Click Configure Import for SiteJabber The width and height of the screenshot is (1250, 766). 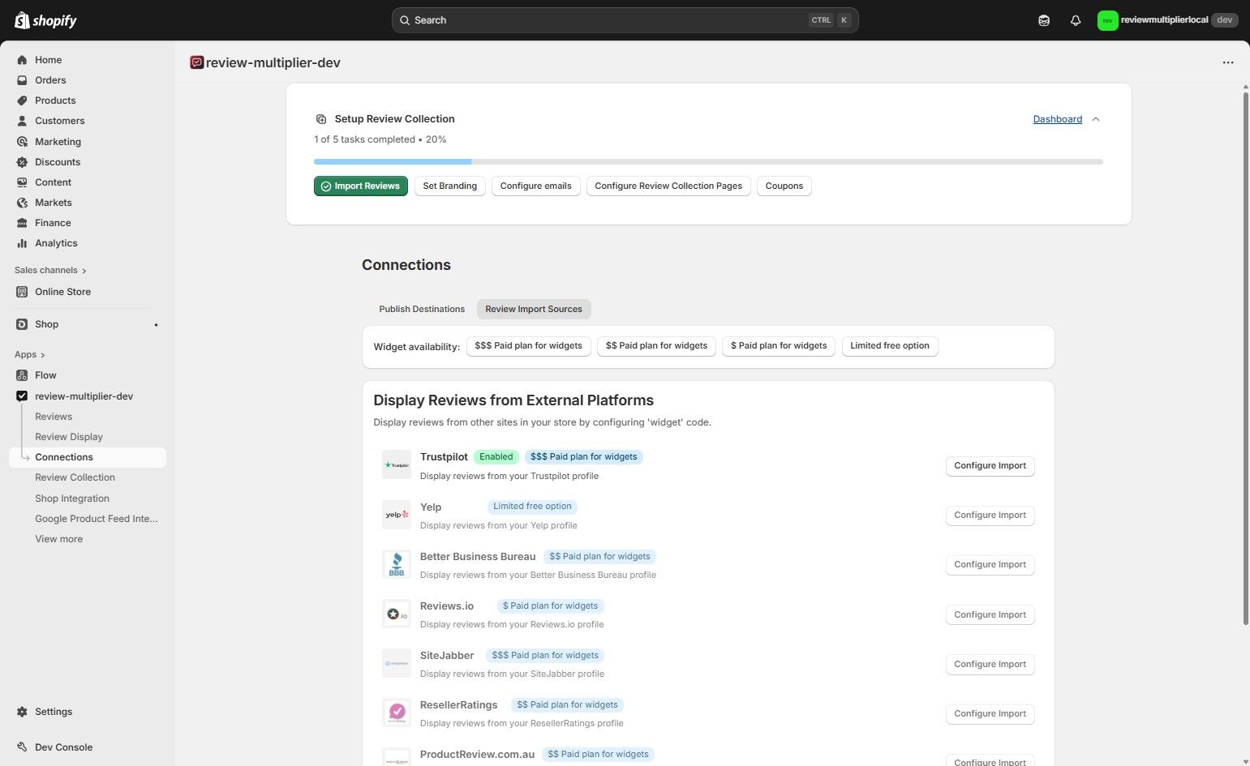point(990,665)
